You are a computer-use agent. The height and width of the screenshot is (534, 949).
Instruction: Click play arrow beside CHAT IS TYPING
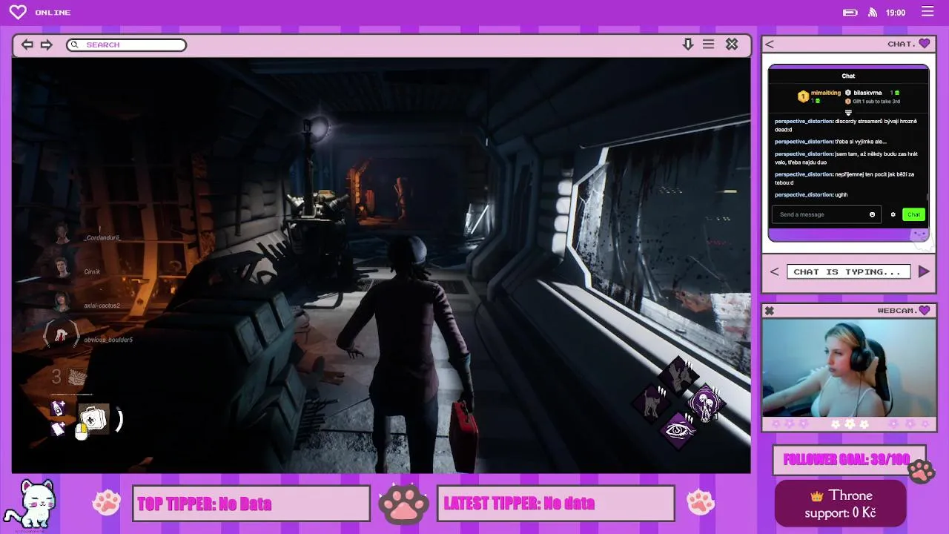[924, 271]
